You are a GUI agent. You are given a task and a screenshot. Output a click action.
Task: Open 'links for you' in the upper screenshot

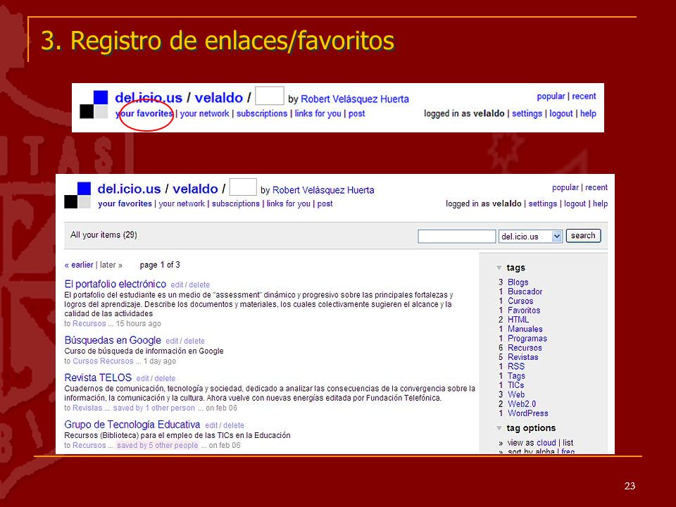tap(318, 113)
